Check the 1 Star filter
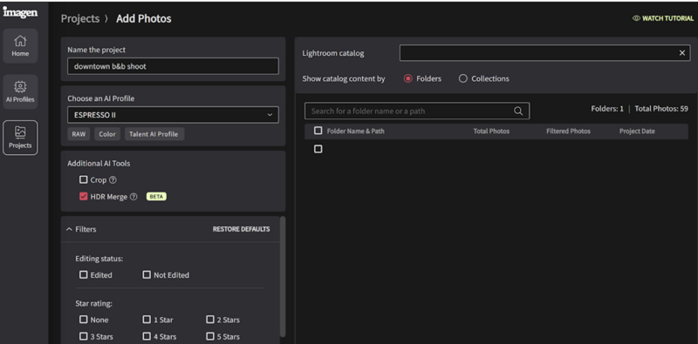The height and width of the screenshot is (344, 698). point(147,320)
